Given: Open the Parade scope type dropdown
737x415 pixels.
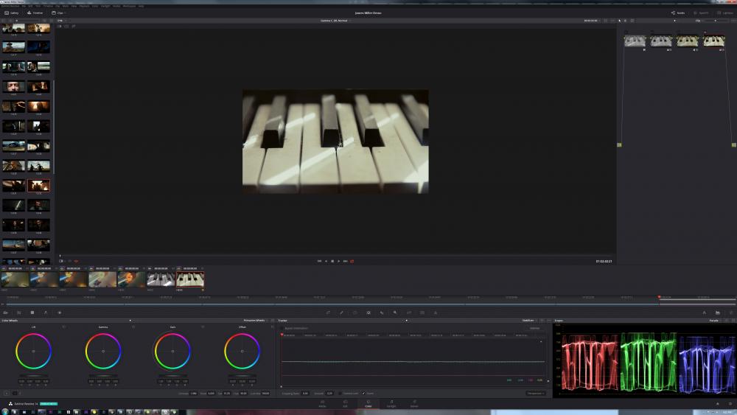Looking at the screenshot, I should (715, 321).
